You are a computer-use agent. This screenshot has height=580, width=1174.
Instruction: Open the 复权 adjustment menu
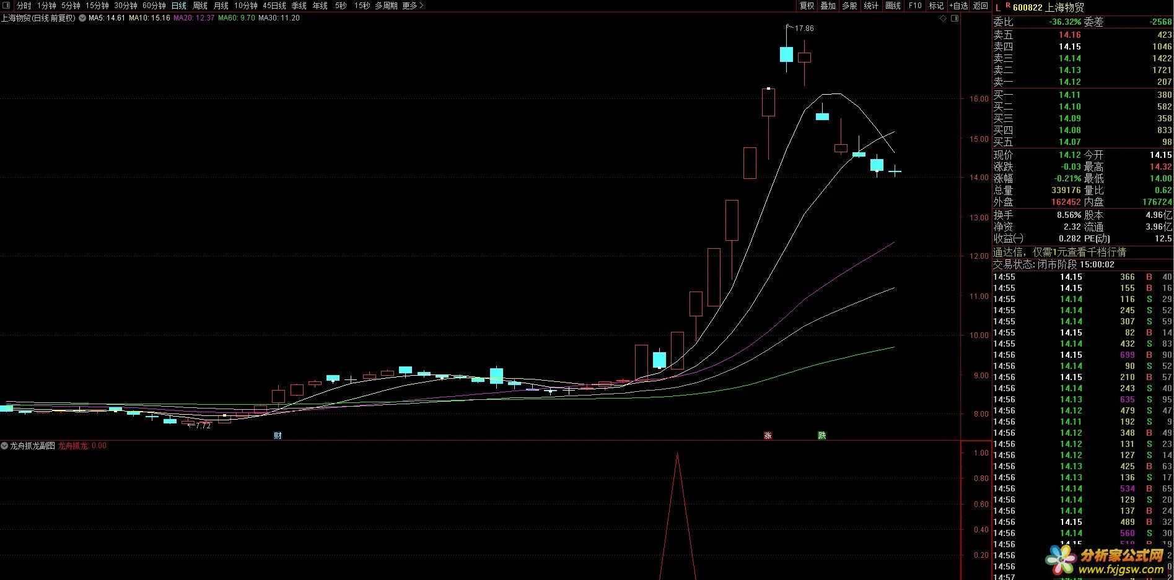(x=807, y=6)
